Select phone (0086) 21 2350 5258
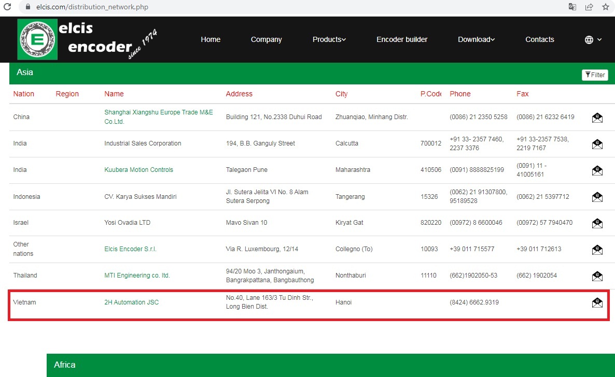 pyautogui.click(x=479, y=117)
